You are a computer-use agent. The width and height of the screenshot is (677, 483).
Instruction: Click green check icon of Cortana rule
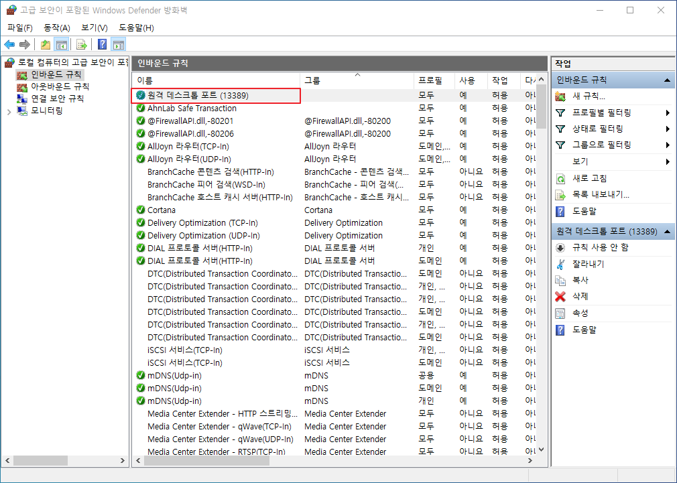[x=140, y=210]
